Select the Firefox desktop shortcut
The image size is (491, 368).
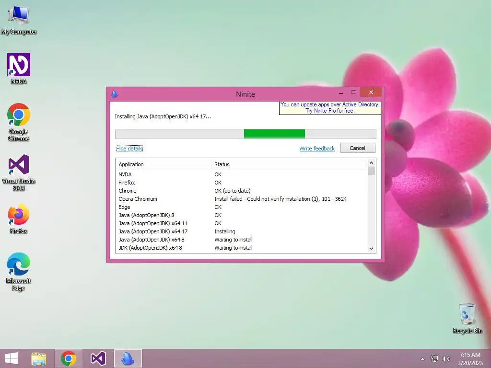(x=19, y=218)
